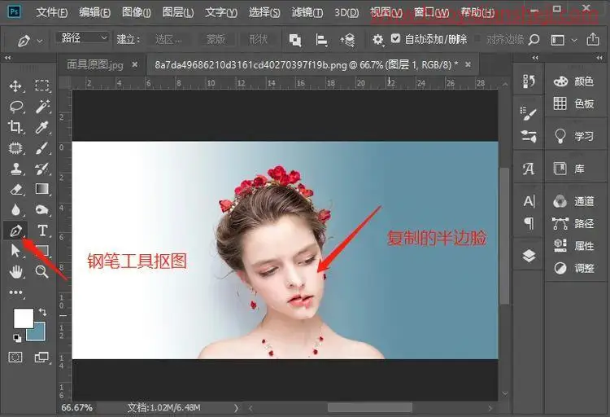The height and width of the screenshot is (417, 610).
Task: Swap foreground and background colors
Action: (x=42, y=312)
